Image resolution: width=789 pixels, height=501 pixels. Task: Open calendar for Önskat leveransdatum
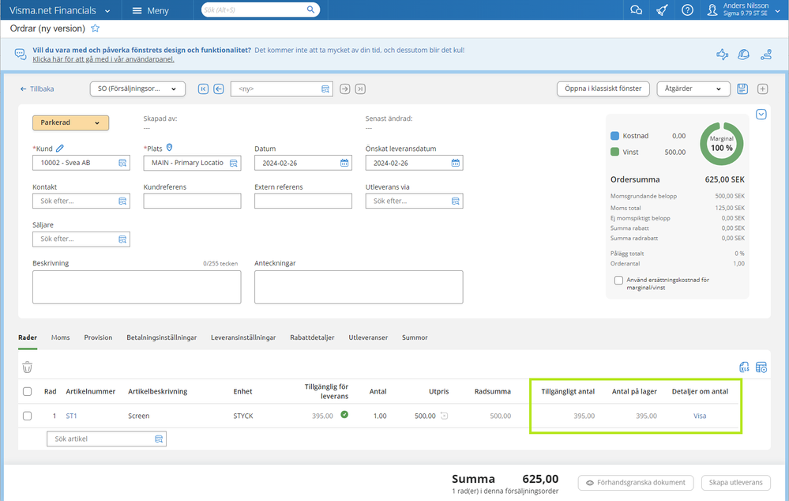456,163
